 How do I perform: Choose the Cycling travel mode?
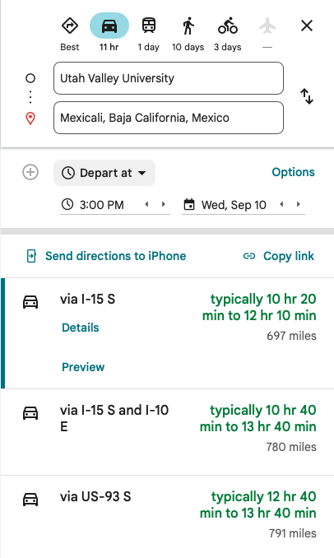[x=228, y=26]
